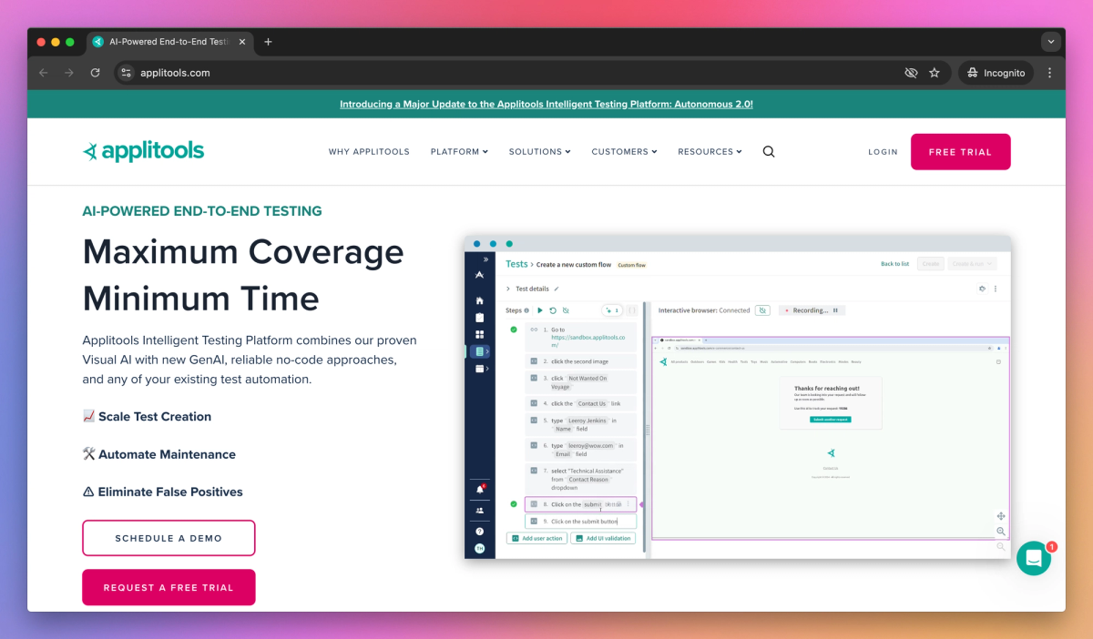Click the REQUEST A FREE TRIAL button
The width and height of the screenshot is (1093, 639).
pyautogui.click(x=169, y=587)
